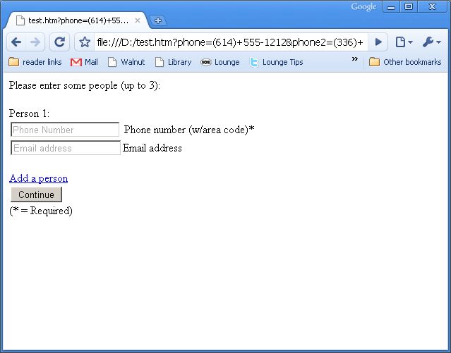The image size is (451, 353).
Task: Click the Continue button
Action: click(x=36, y=194)
